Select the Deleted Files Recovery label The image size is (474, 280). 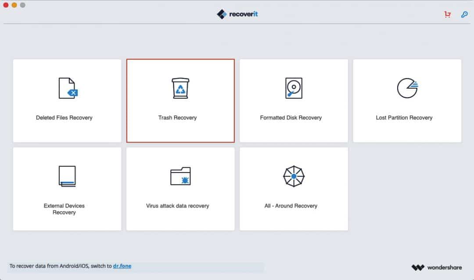(64, 118)
